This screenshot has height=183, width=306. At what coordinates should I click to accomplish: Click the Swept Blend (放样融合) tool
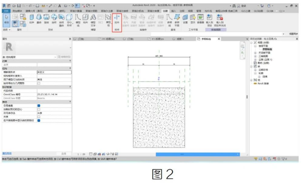(x=62, y=20)
